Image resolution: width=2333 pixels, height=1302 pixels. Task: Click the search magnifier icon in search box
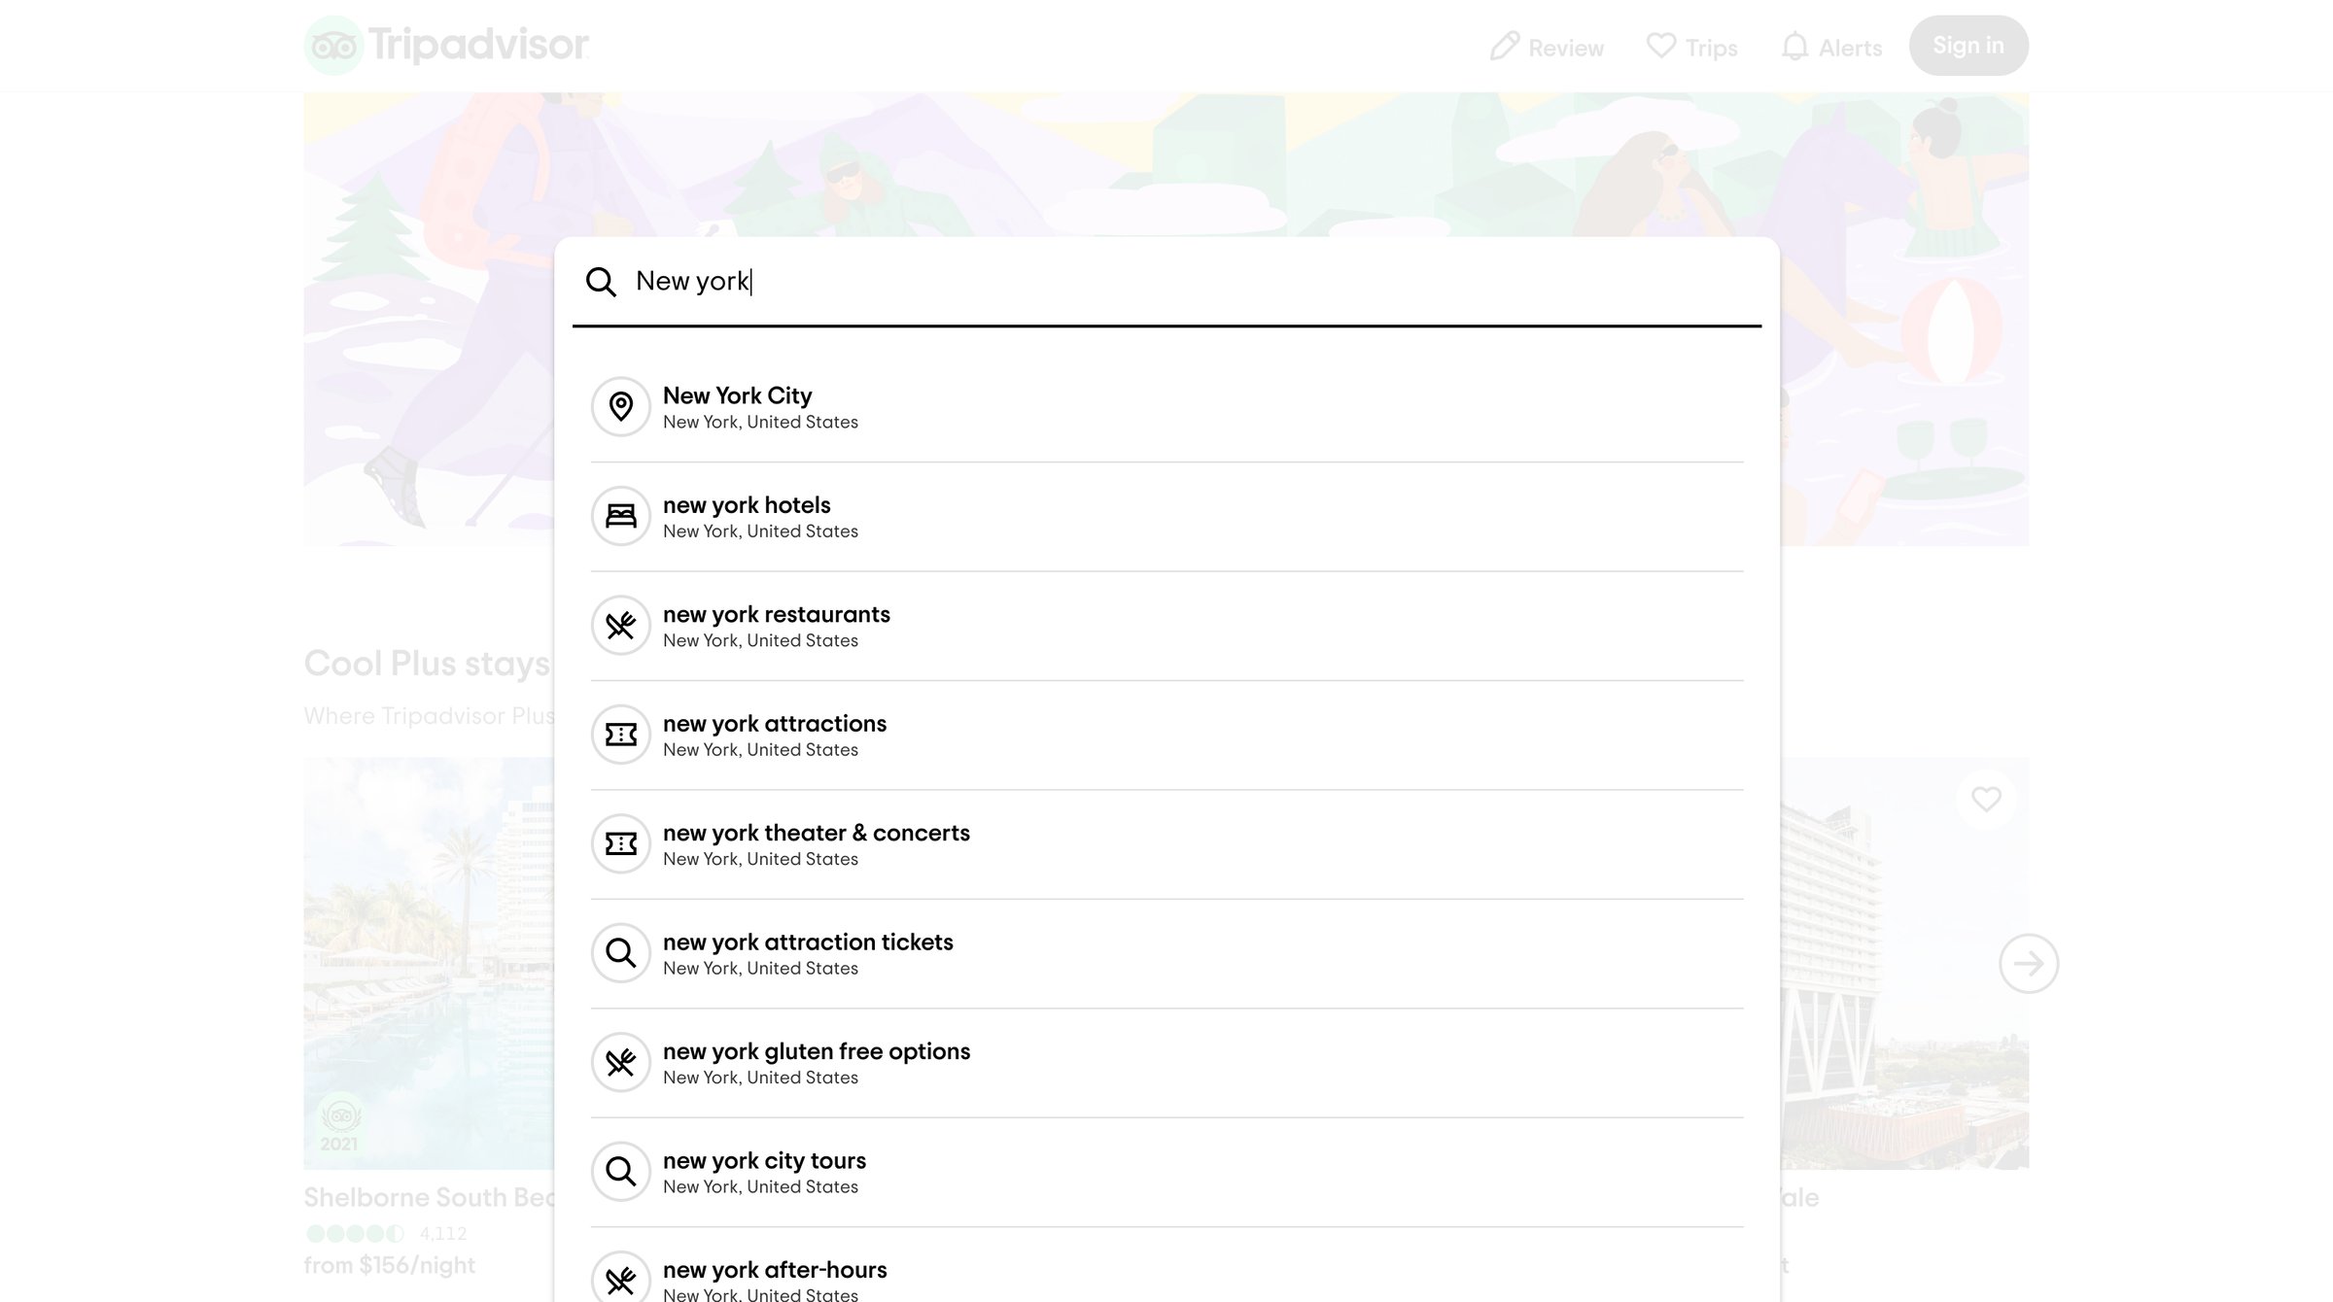(601, 282)
